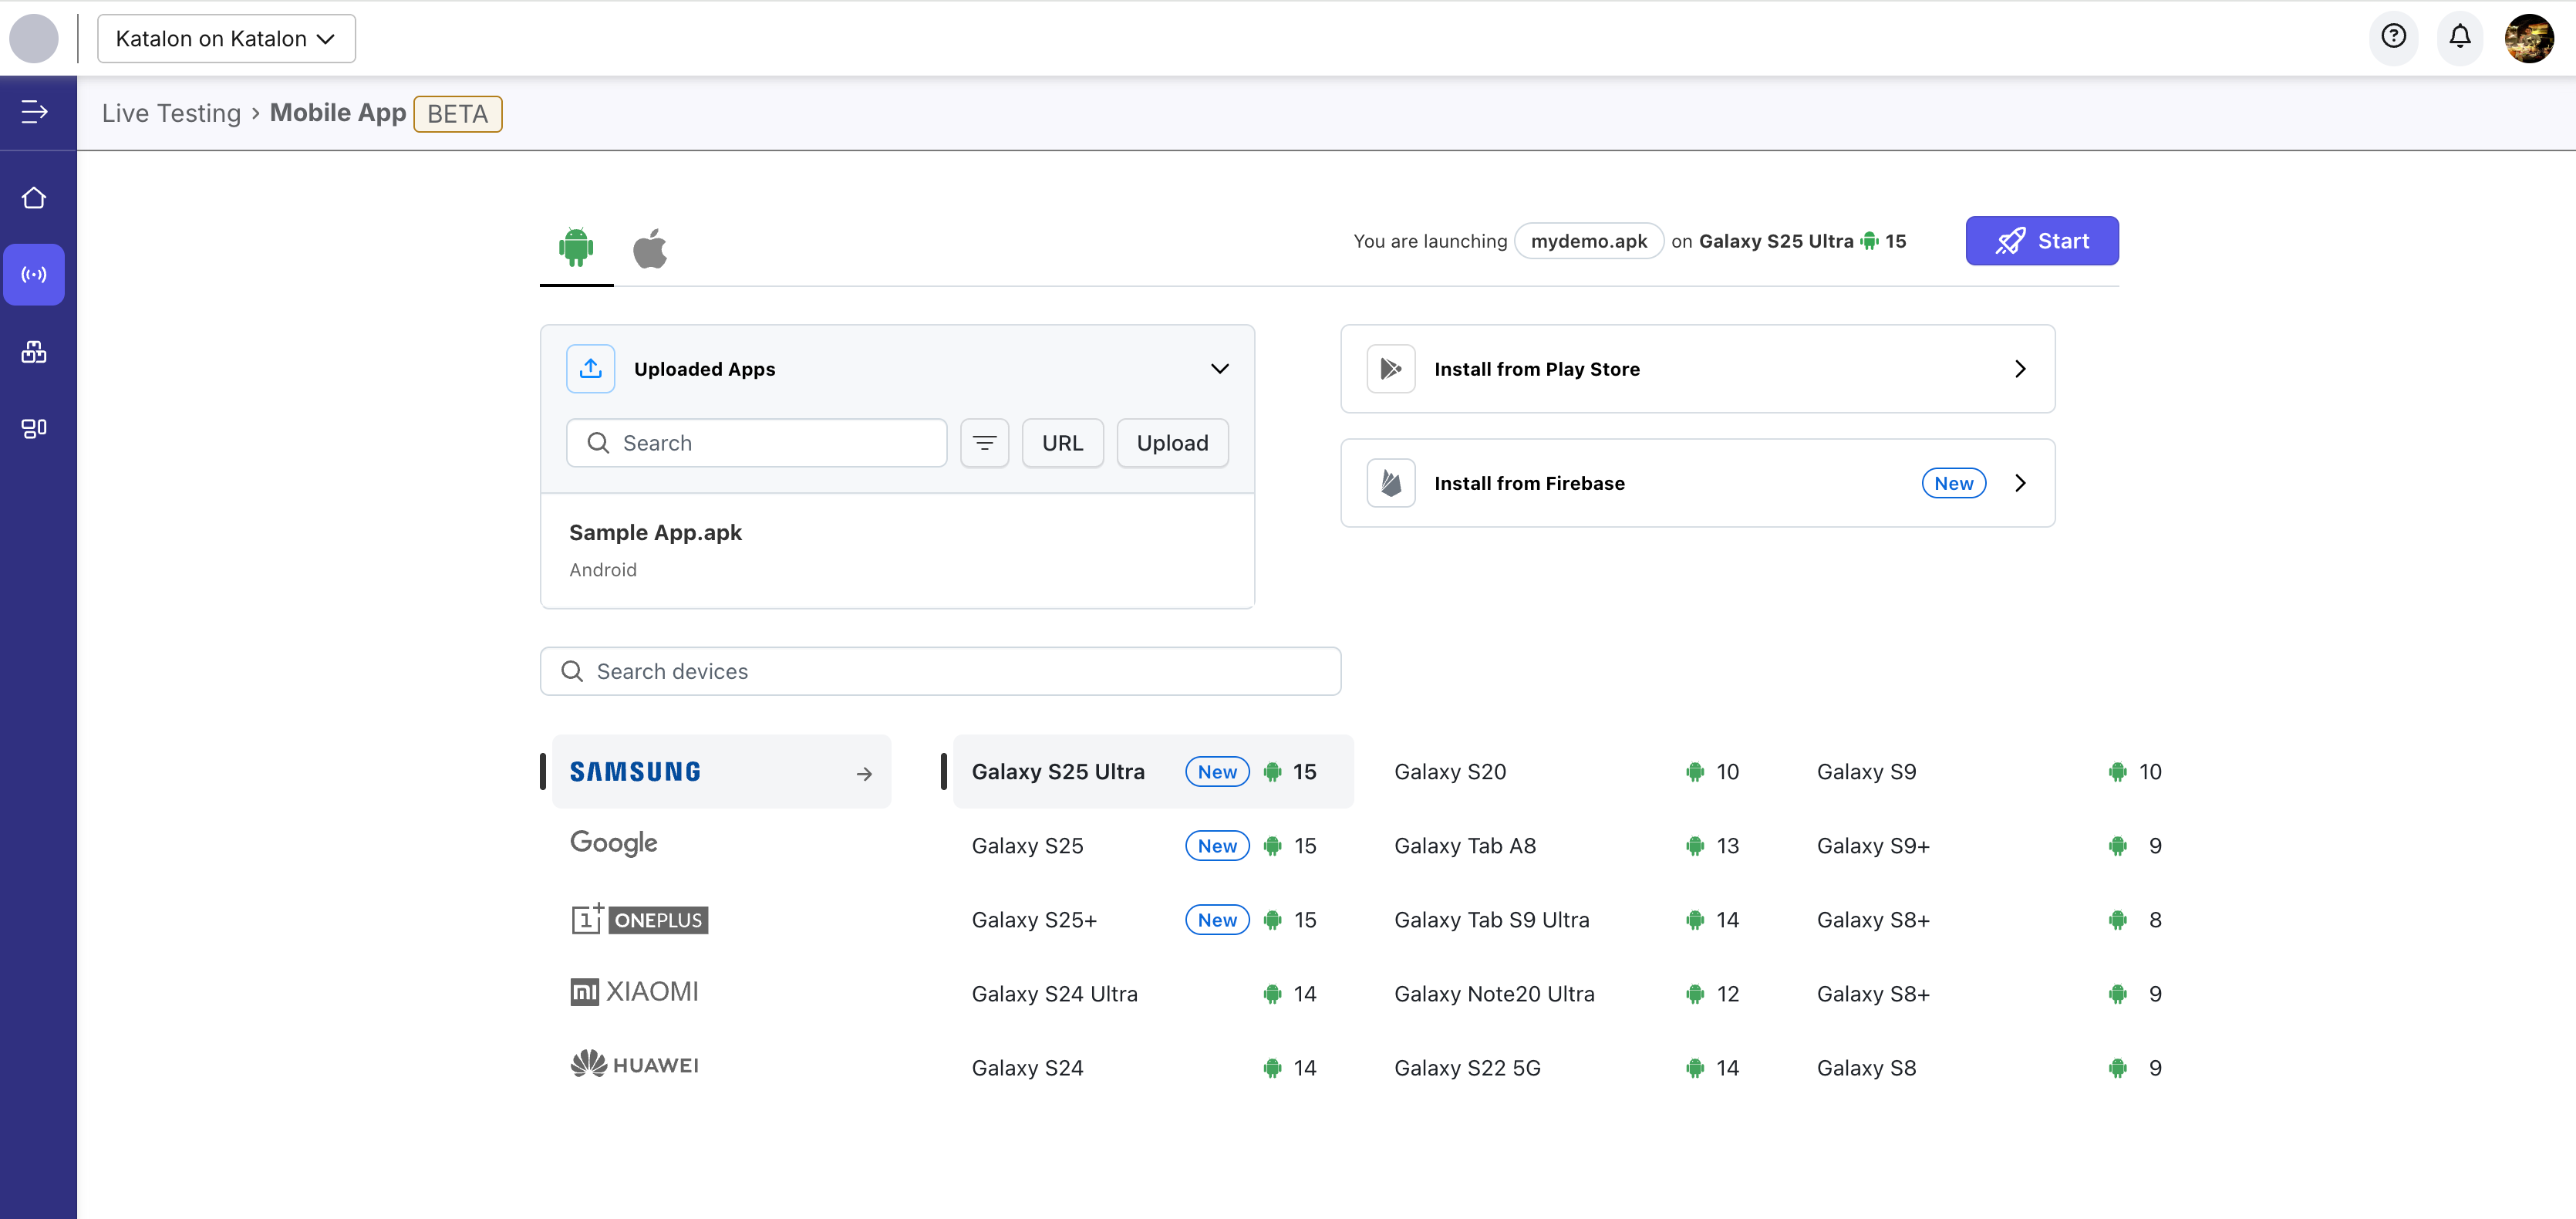The width and height of the screenshot is (2576, 1219).
Task: Select the Galaxy S22 5G device
Action: click(1567, 1068)
